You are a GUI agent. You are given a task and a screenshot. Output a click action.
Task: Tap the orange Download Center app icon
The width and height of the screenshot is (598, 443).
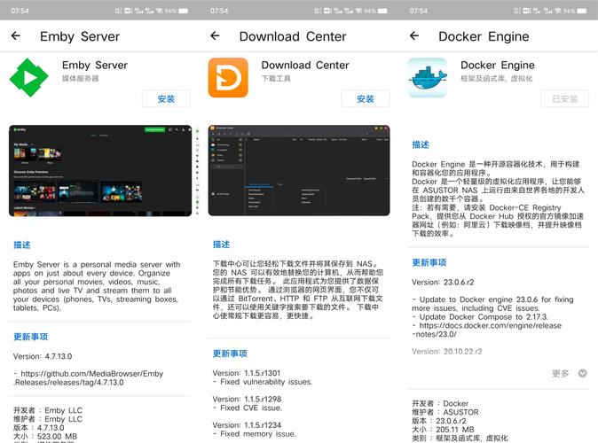coord(228,77)
